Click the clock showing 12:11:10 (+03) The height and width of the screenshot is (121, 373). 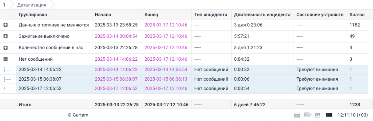pos(352,115)
